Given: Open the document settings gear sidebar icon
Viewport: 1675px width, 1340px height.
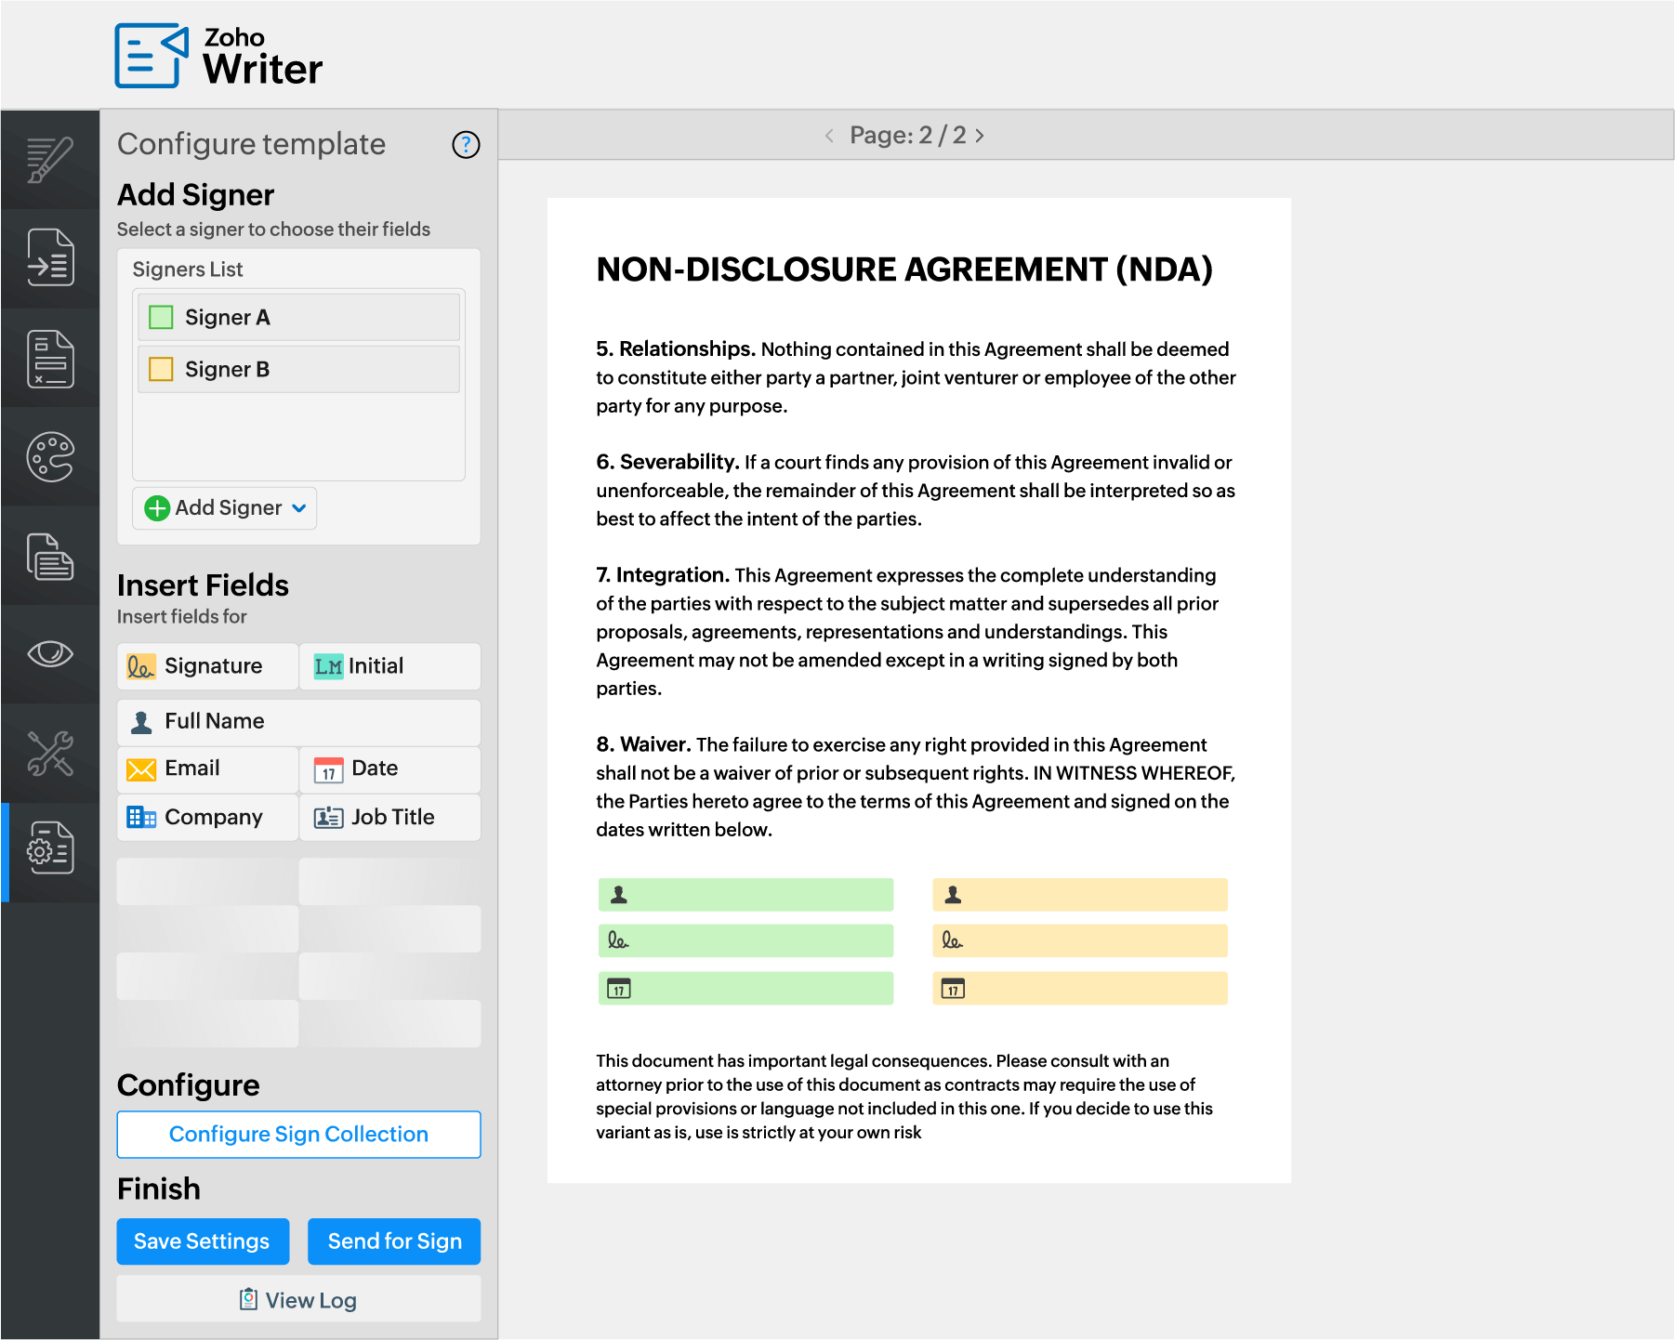Looking at the screenshot, I should pyautogui.click(x=50, y=848).
